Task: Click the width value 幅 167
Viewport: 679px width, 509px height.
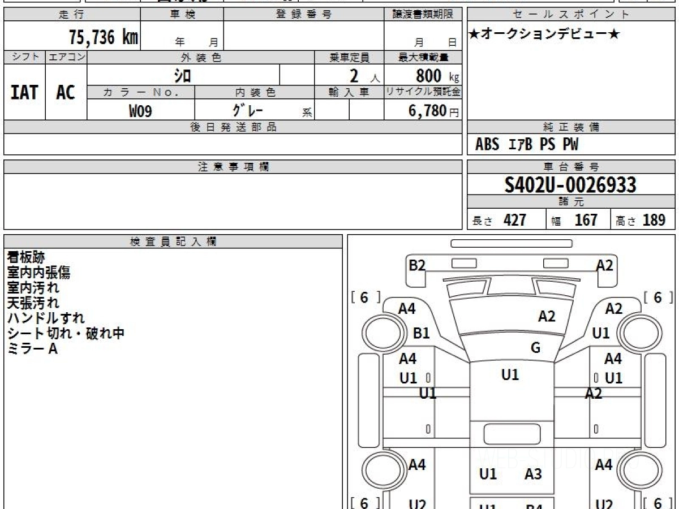Action: click(574, 220)
